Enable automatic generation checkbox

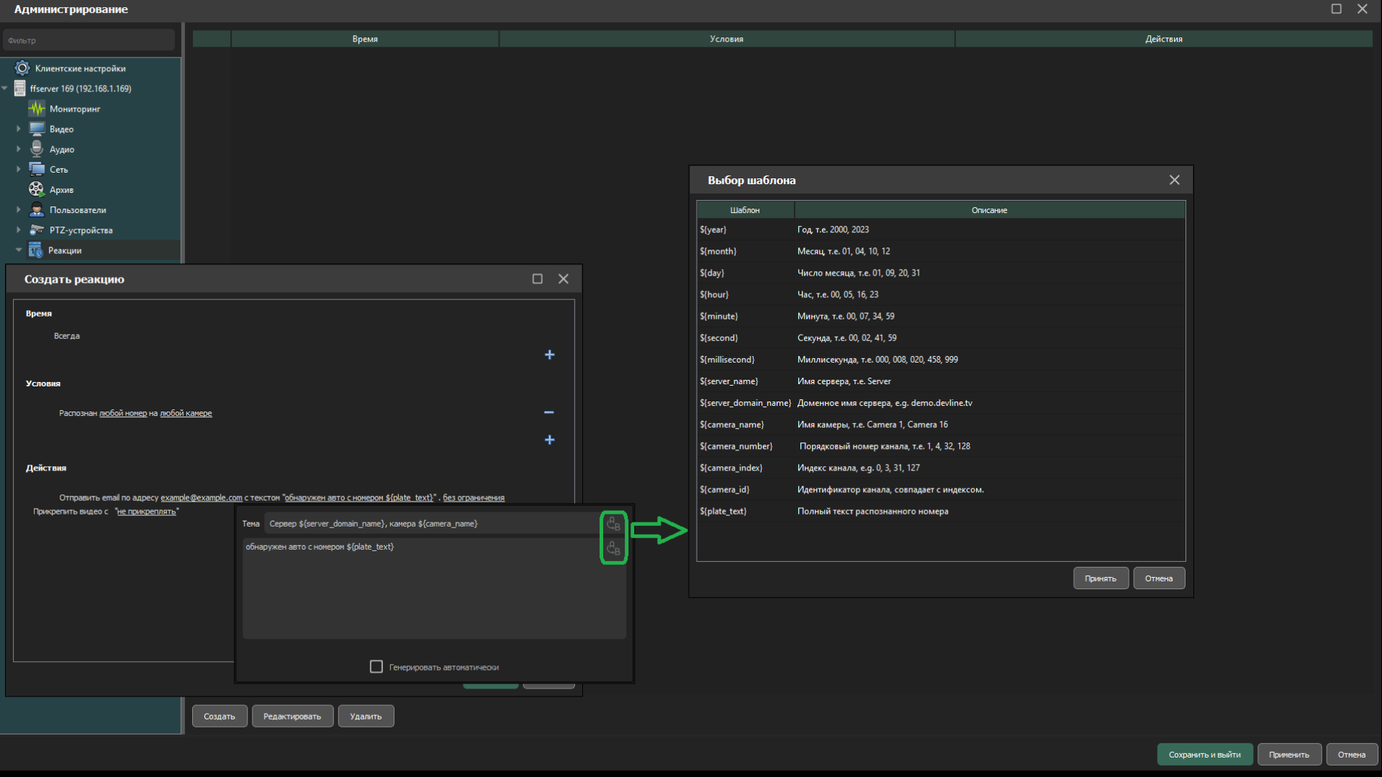coord(376,667)
